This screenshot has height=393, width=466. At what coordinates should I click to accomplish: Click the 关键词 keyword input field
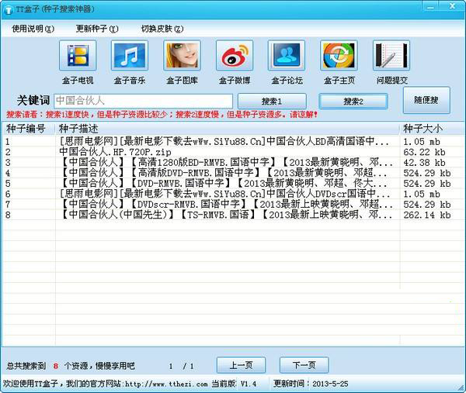(x=143, y=101)
